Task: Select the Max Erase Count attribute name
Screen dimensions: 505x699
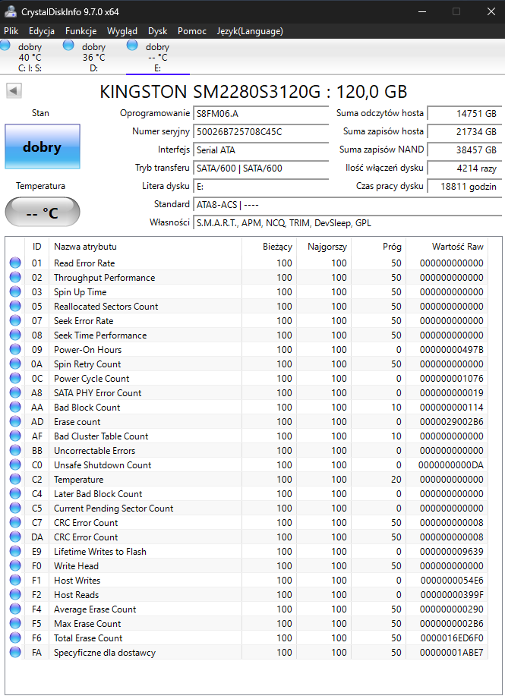Action: tap(87, 624)
